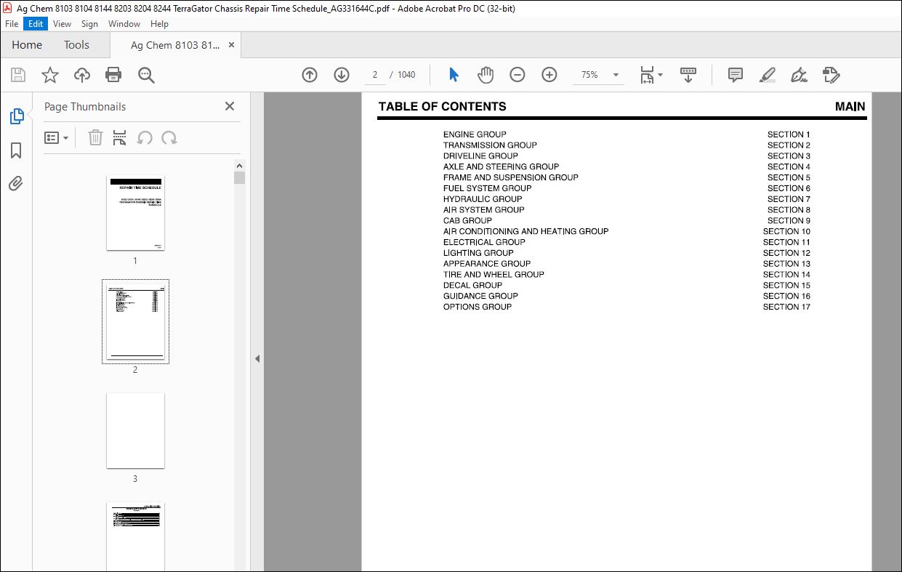Click AIR SYSTEM GROUP entry
Viewport: 902px width, 572px height.
[483, 210]
